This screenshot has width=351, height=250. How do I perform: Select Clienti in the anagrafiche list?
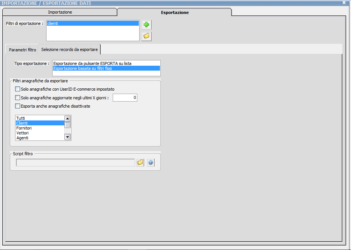(40, 123)
